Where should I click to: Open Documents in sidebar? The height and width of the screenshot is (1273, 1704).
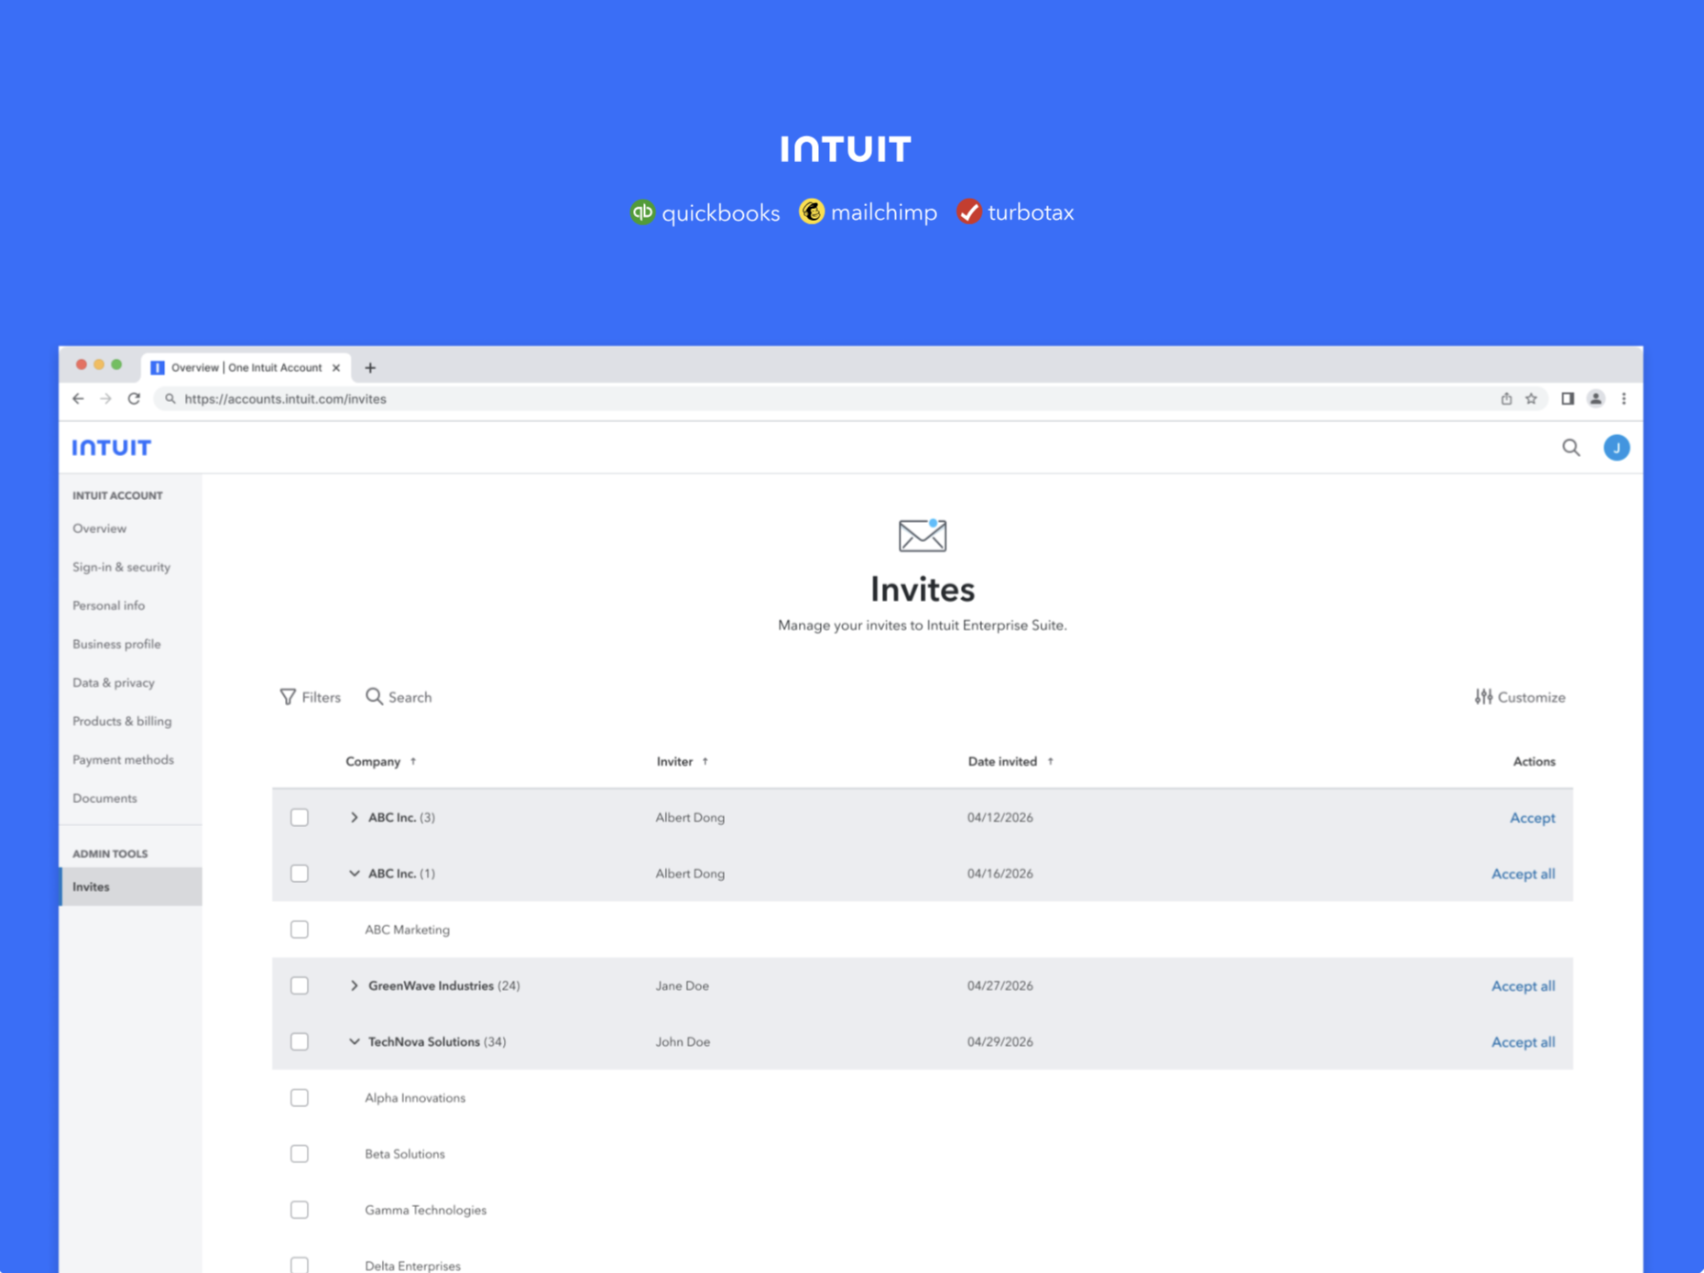pos(104,798)
